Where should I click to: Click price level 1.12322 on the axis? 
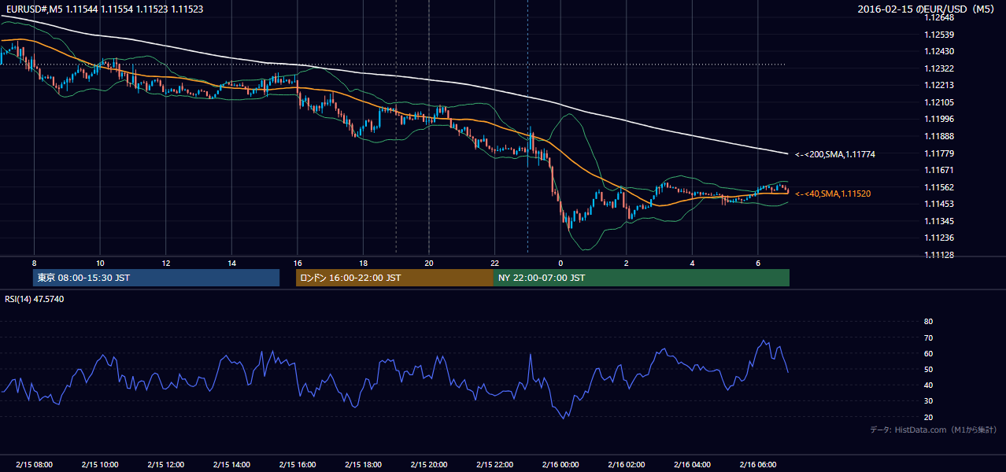point(940,68)
